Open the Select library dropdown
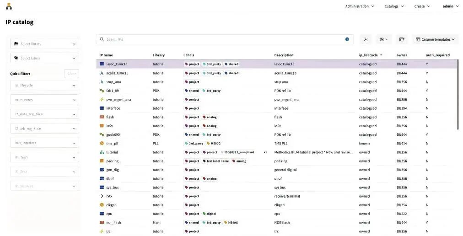The height and width of the screenshot is (236, 463). 44,44
